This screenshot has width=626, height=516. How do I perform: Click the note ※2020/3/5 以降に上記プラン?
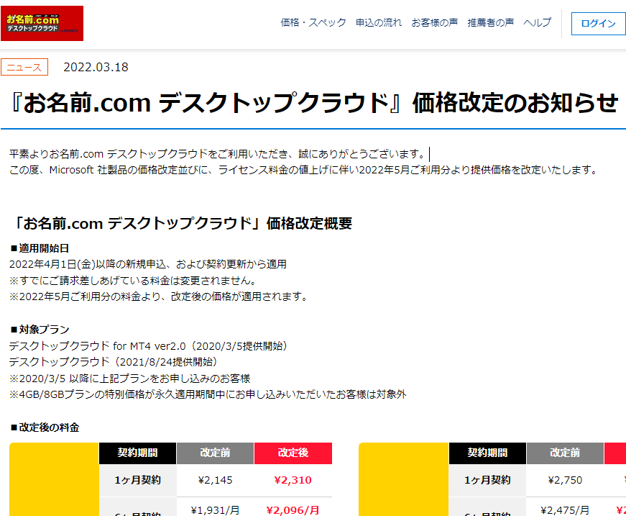[130, 378]
